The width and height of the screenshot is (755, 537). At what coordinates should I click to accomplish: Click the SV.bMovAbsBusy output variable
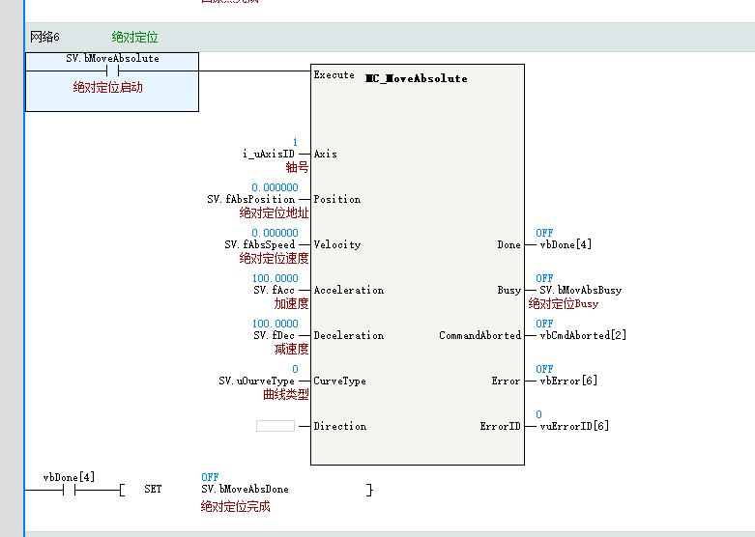coord(580,290)
